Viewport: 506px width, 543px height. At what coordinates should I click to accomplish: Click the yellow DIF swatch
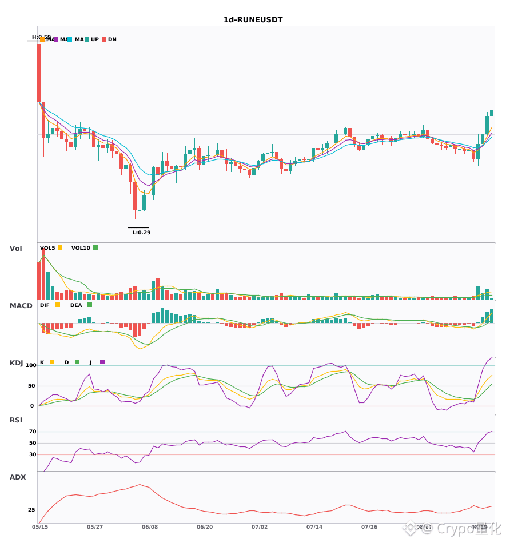(58, 305)
